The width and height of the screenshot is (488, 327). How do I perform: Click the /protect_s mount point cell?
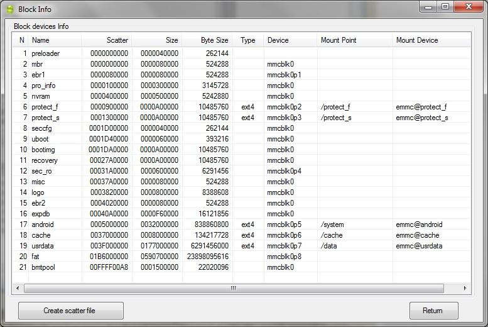click(336, 118)
